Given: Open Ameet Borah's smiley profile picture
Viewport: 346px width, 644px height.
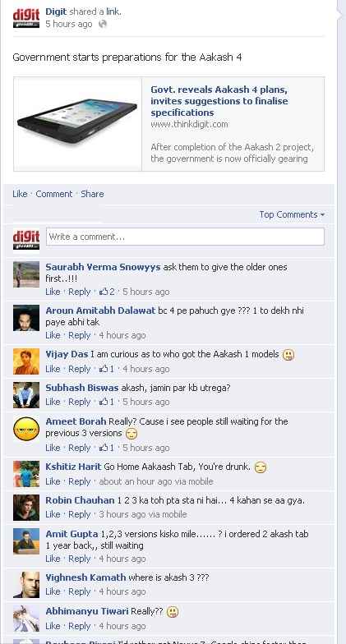Looking at the screenshot, I should [26, 429].
